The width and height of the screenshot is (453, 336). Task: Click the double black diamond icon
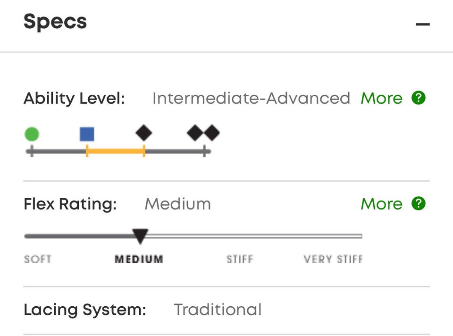point(203,133)
